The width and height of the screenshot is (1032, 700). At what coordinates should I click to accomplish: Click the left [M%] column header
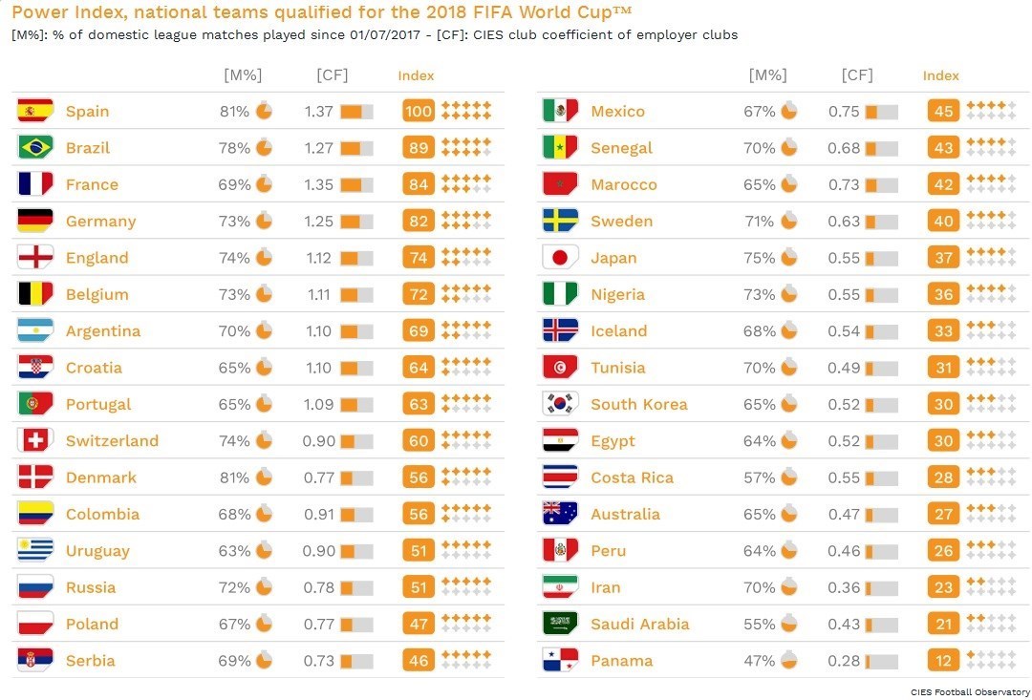(242, 75)
